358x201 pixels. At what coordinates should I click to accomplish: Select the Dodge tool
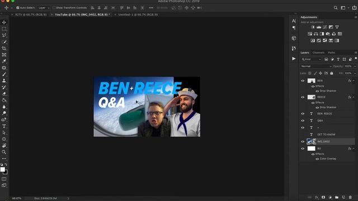(x=4, y=113)
